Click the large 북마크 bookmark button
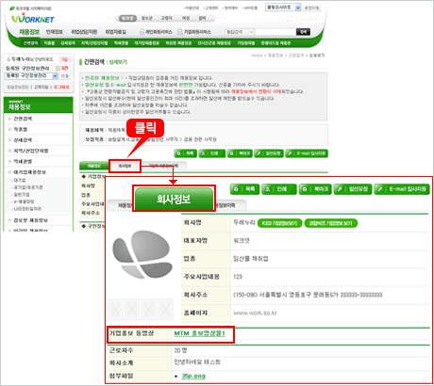Viewport: 434px width, 386px height. point(315,189)
